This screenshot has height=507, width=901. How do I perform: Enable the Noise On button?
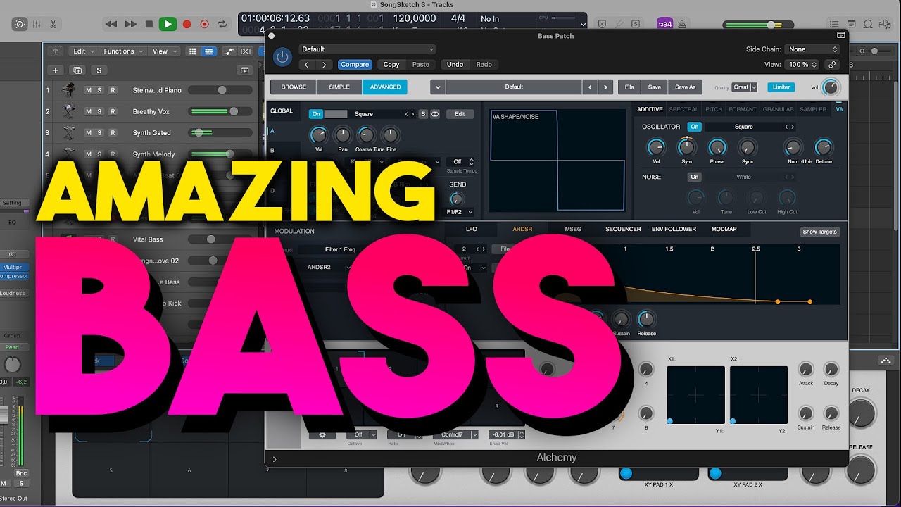tap(695, 177)
